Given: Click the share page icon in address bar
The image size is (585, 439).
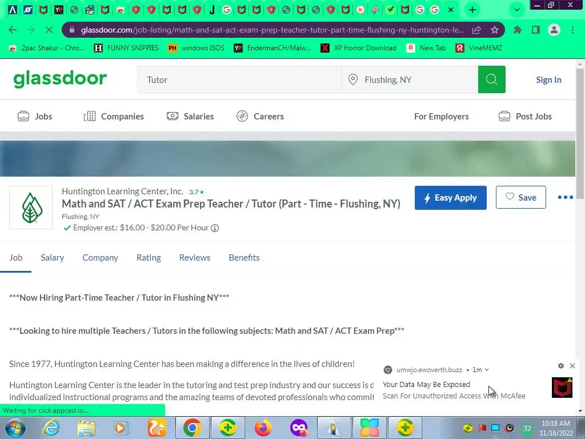Looking at the screenshot, I should click(x=476, y=30).
